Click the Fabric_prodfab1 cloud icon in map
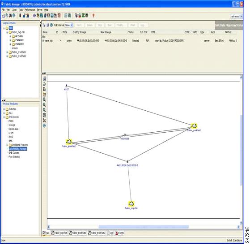The image size is (250, 251). coord(194,125)
